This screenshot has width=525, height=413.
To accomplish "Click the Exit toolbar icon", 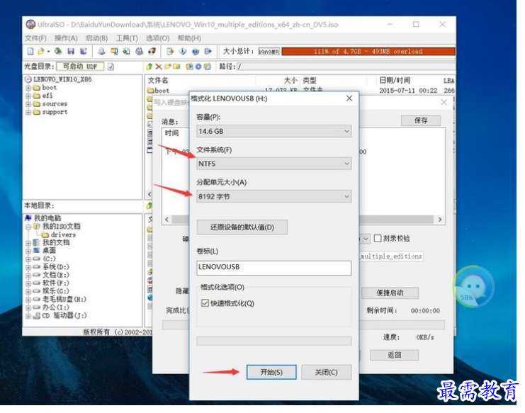I will tap(208, 51).
